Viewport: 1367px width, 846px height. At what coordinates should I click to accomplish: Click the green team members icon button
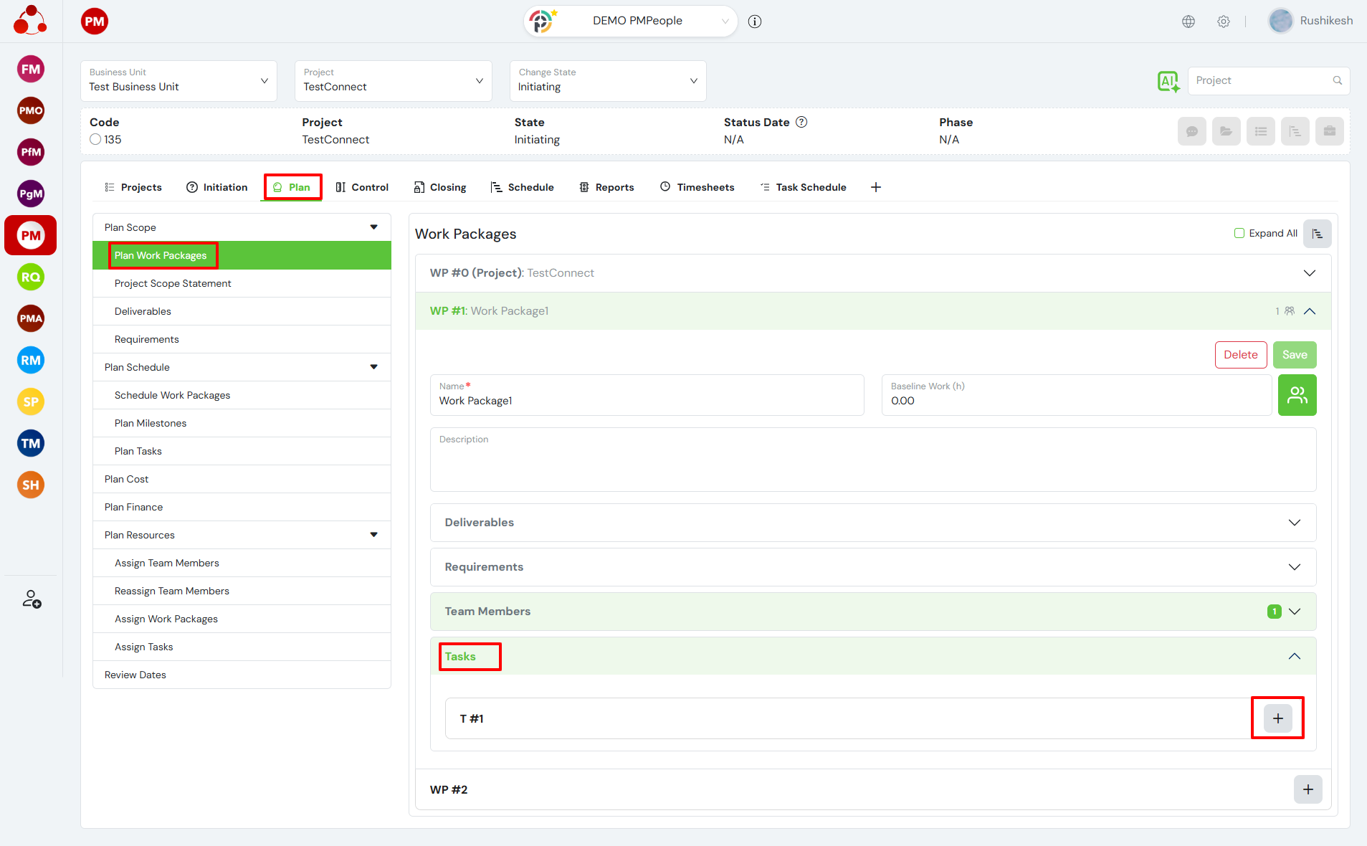(1297, 395)
